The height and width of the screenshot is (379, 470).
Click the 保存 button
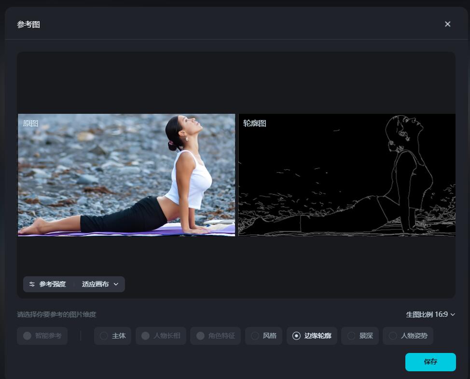pyautogui.click(x=430, y=362)
